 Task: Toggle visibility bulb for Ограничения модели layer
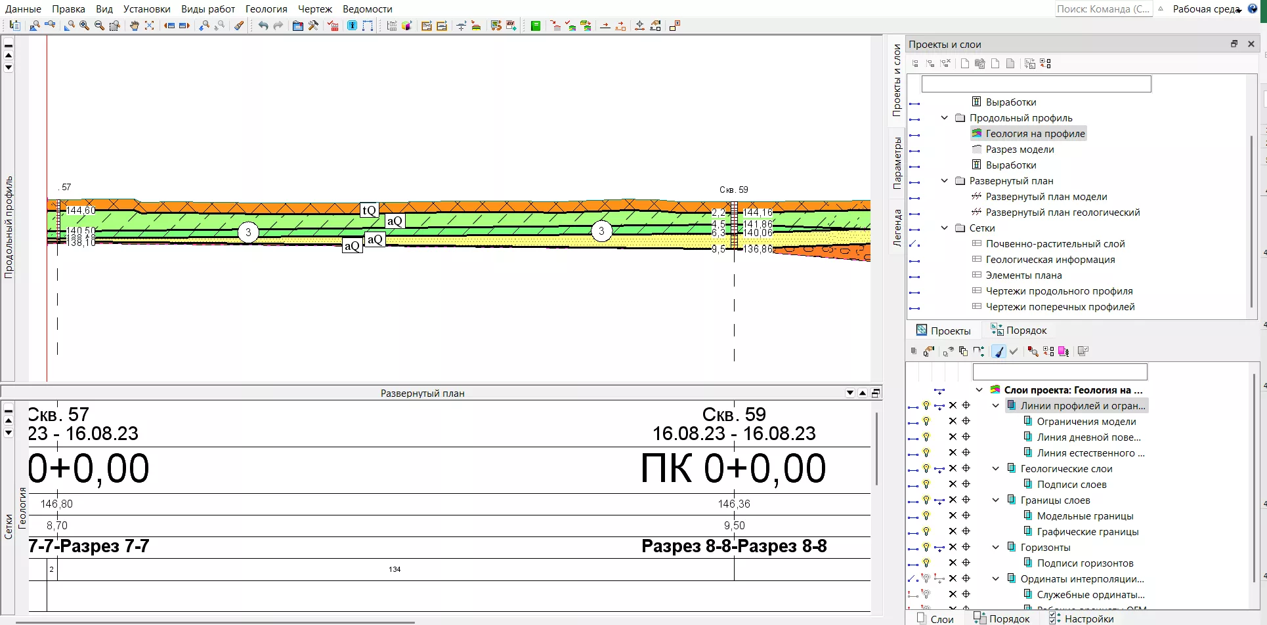click(926, 421)
